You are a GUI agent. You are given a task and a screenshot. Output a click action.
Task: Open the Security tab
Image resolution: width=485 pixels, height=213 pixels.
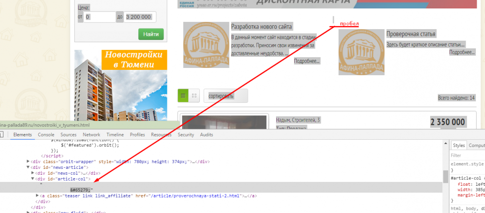[x=186, y=135]
